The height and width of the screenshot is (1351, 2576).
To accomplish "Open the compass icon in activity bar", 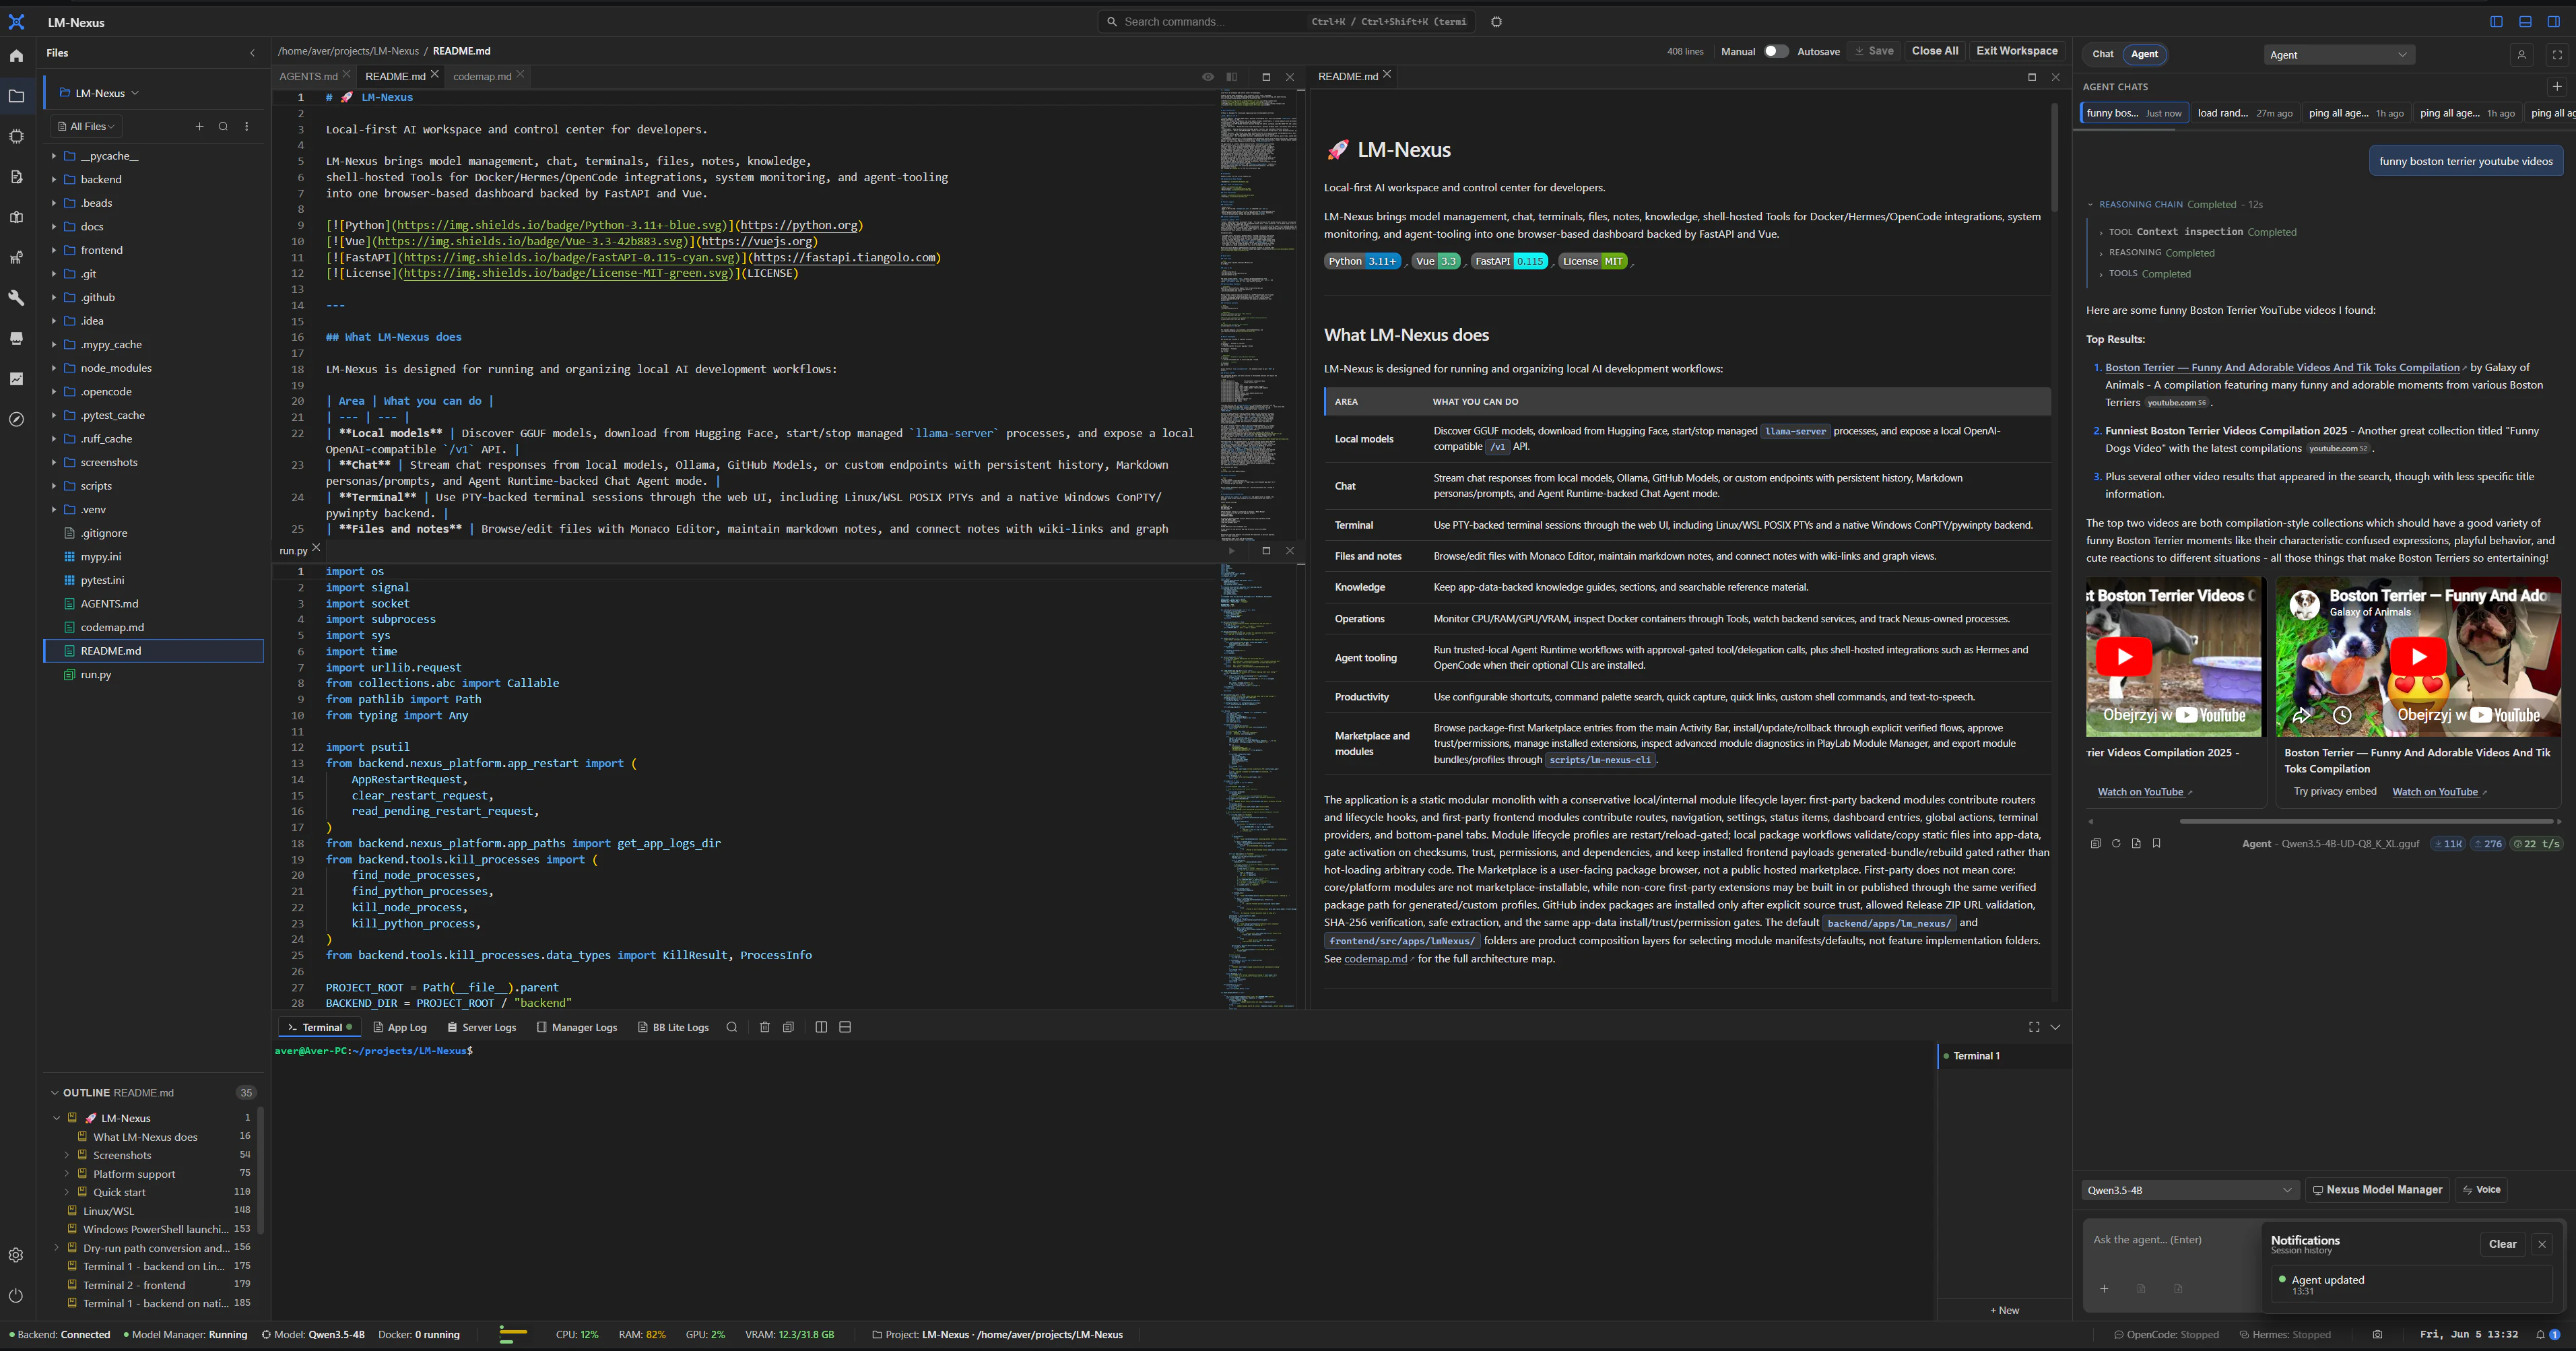I will (x=16, y=419).
